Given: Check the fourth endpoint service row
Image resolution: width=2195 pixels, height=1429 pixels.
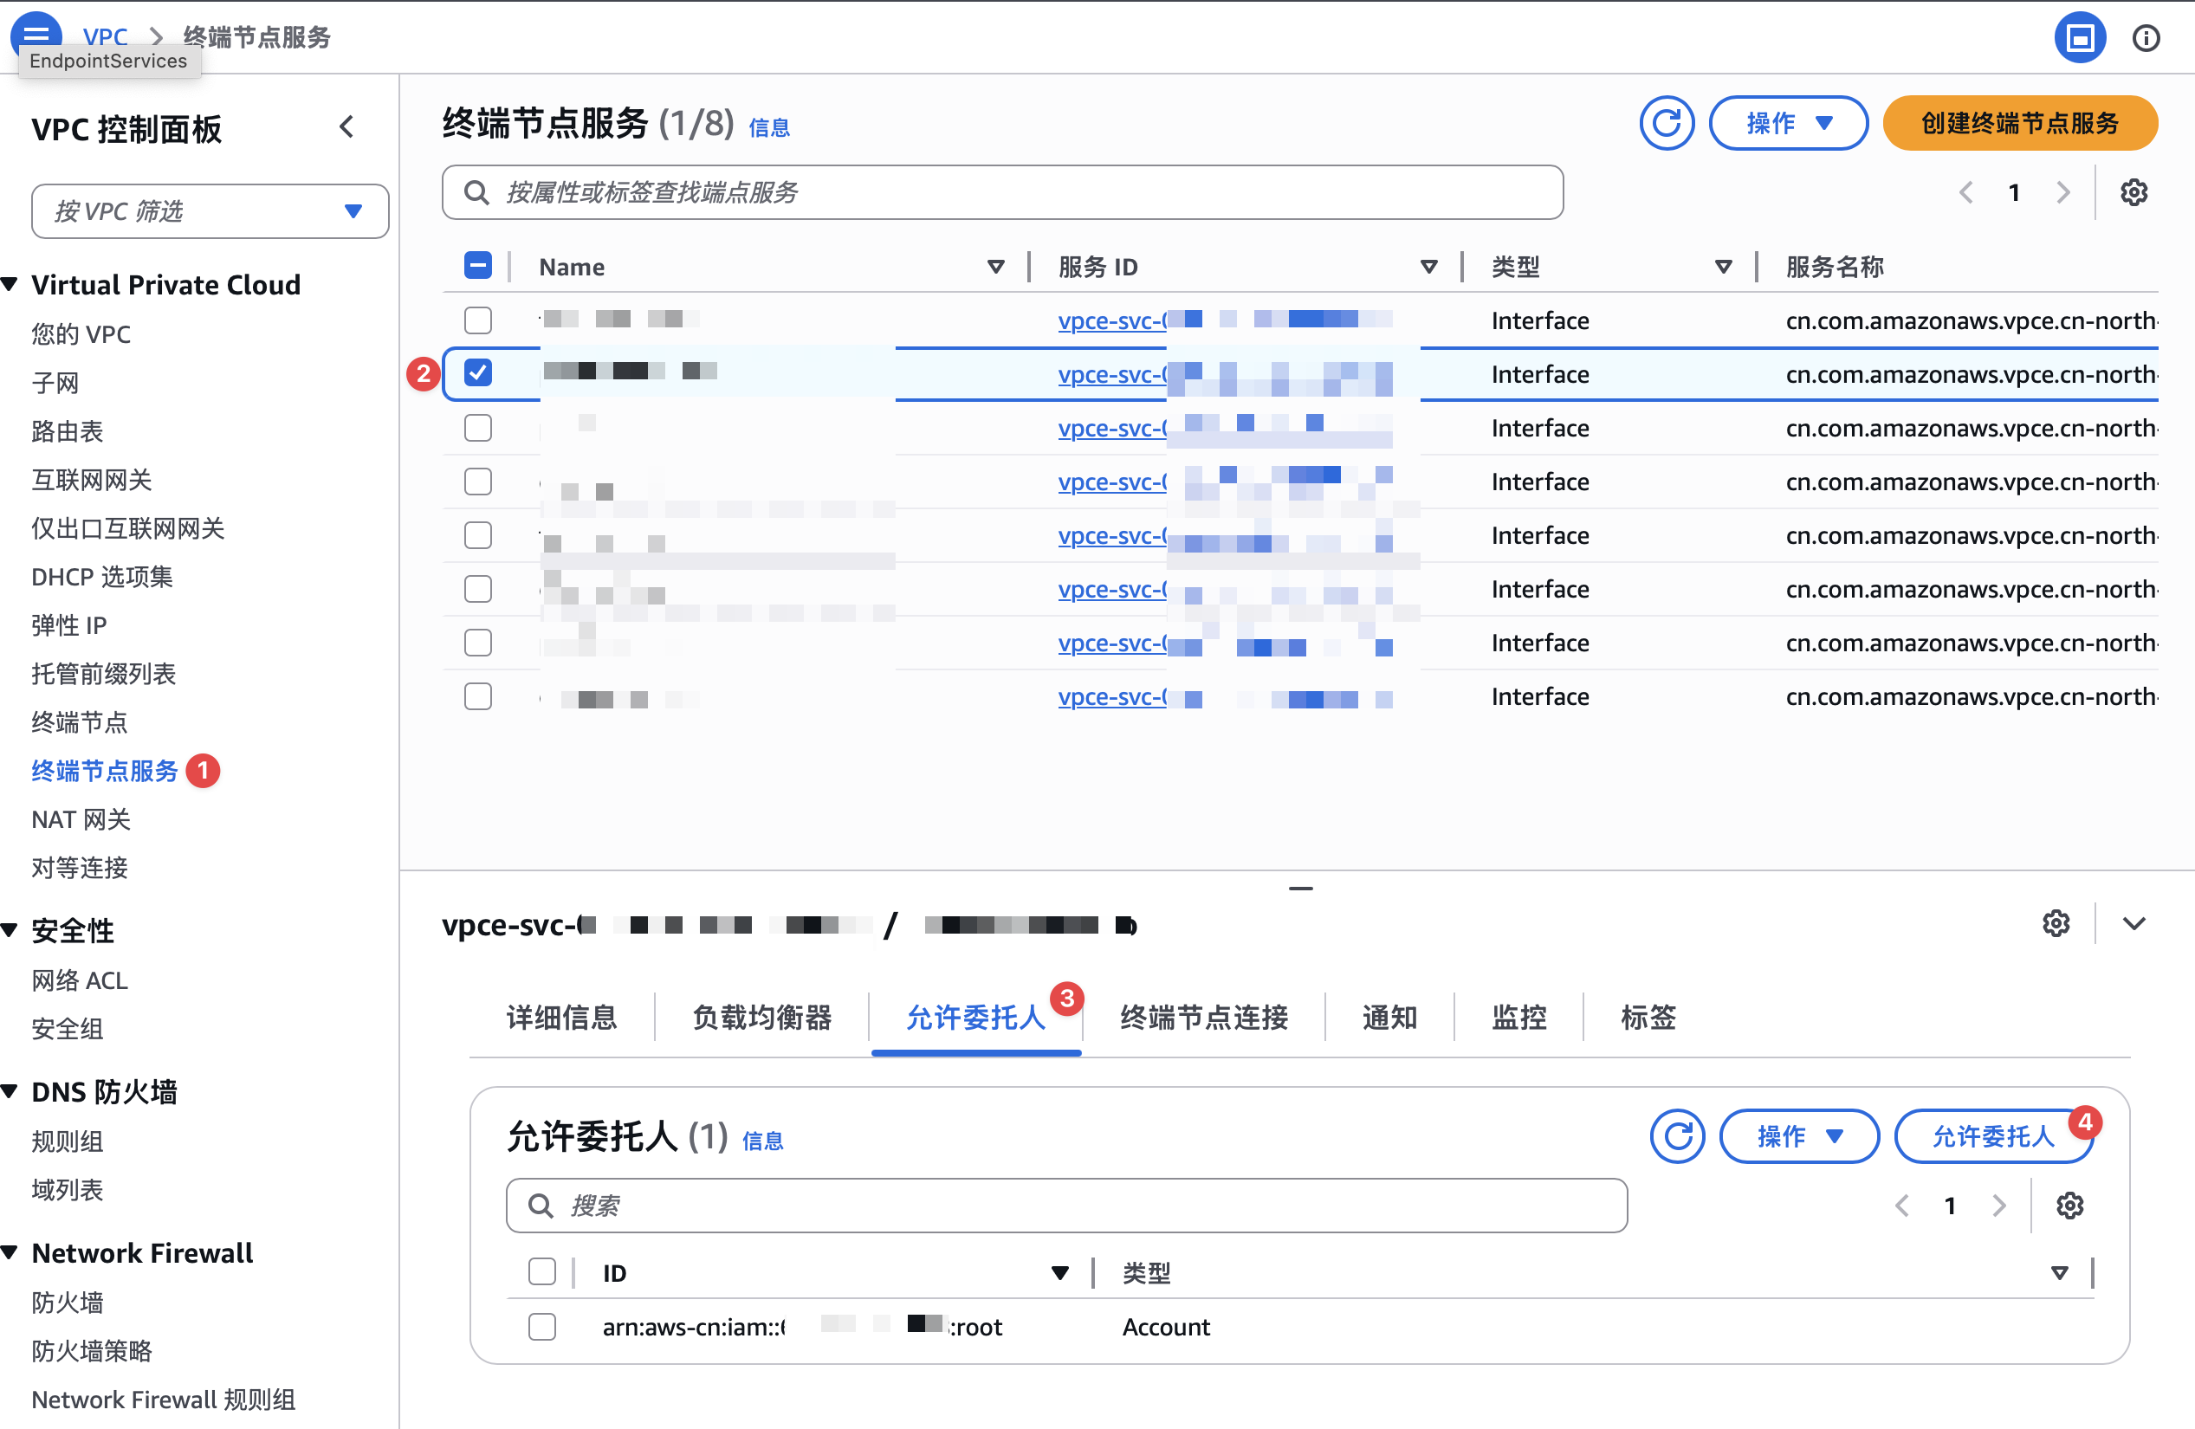Looking at the screenshot, I should [x=478, y=482].
